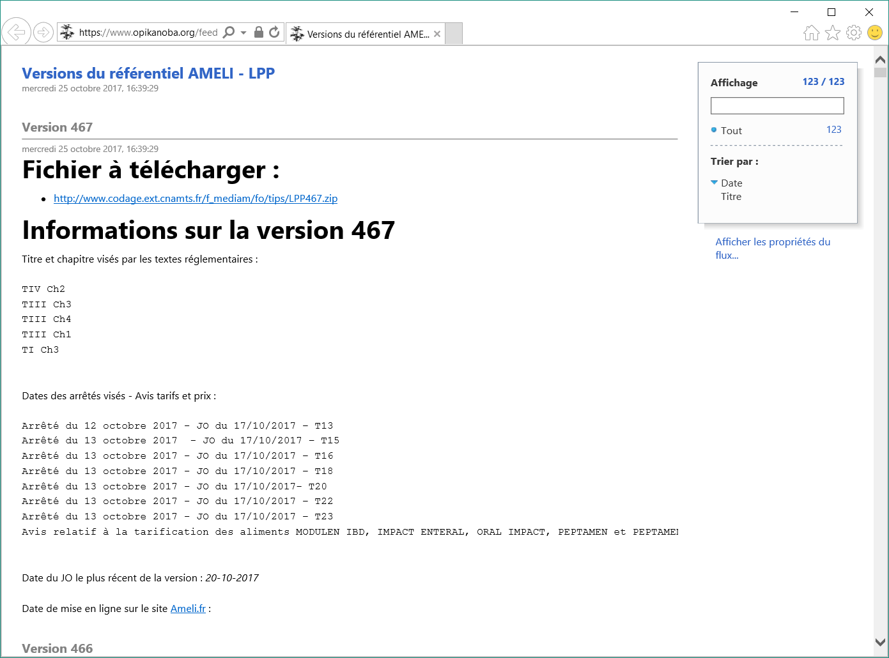This screenshot has height=658, width=889.
Task: Open feed title Versions du référentiel AMELI - LPP
Action: [x=148, y=73]
